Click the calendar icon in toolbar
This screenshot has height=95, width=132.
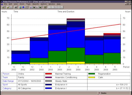[26, 7]
